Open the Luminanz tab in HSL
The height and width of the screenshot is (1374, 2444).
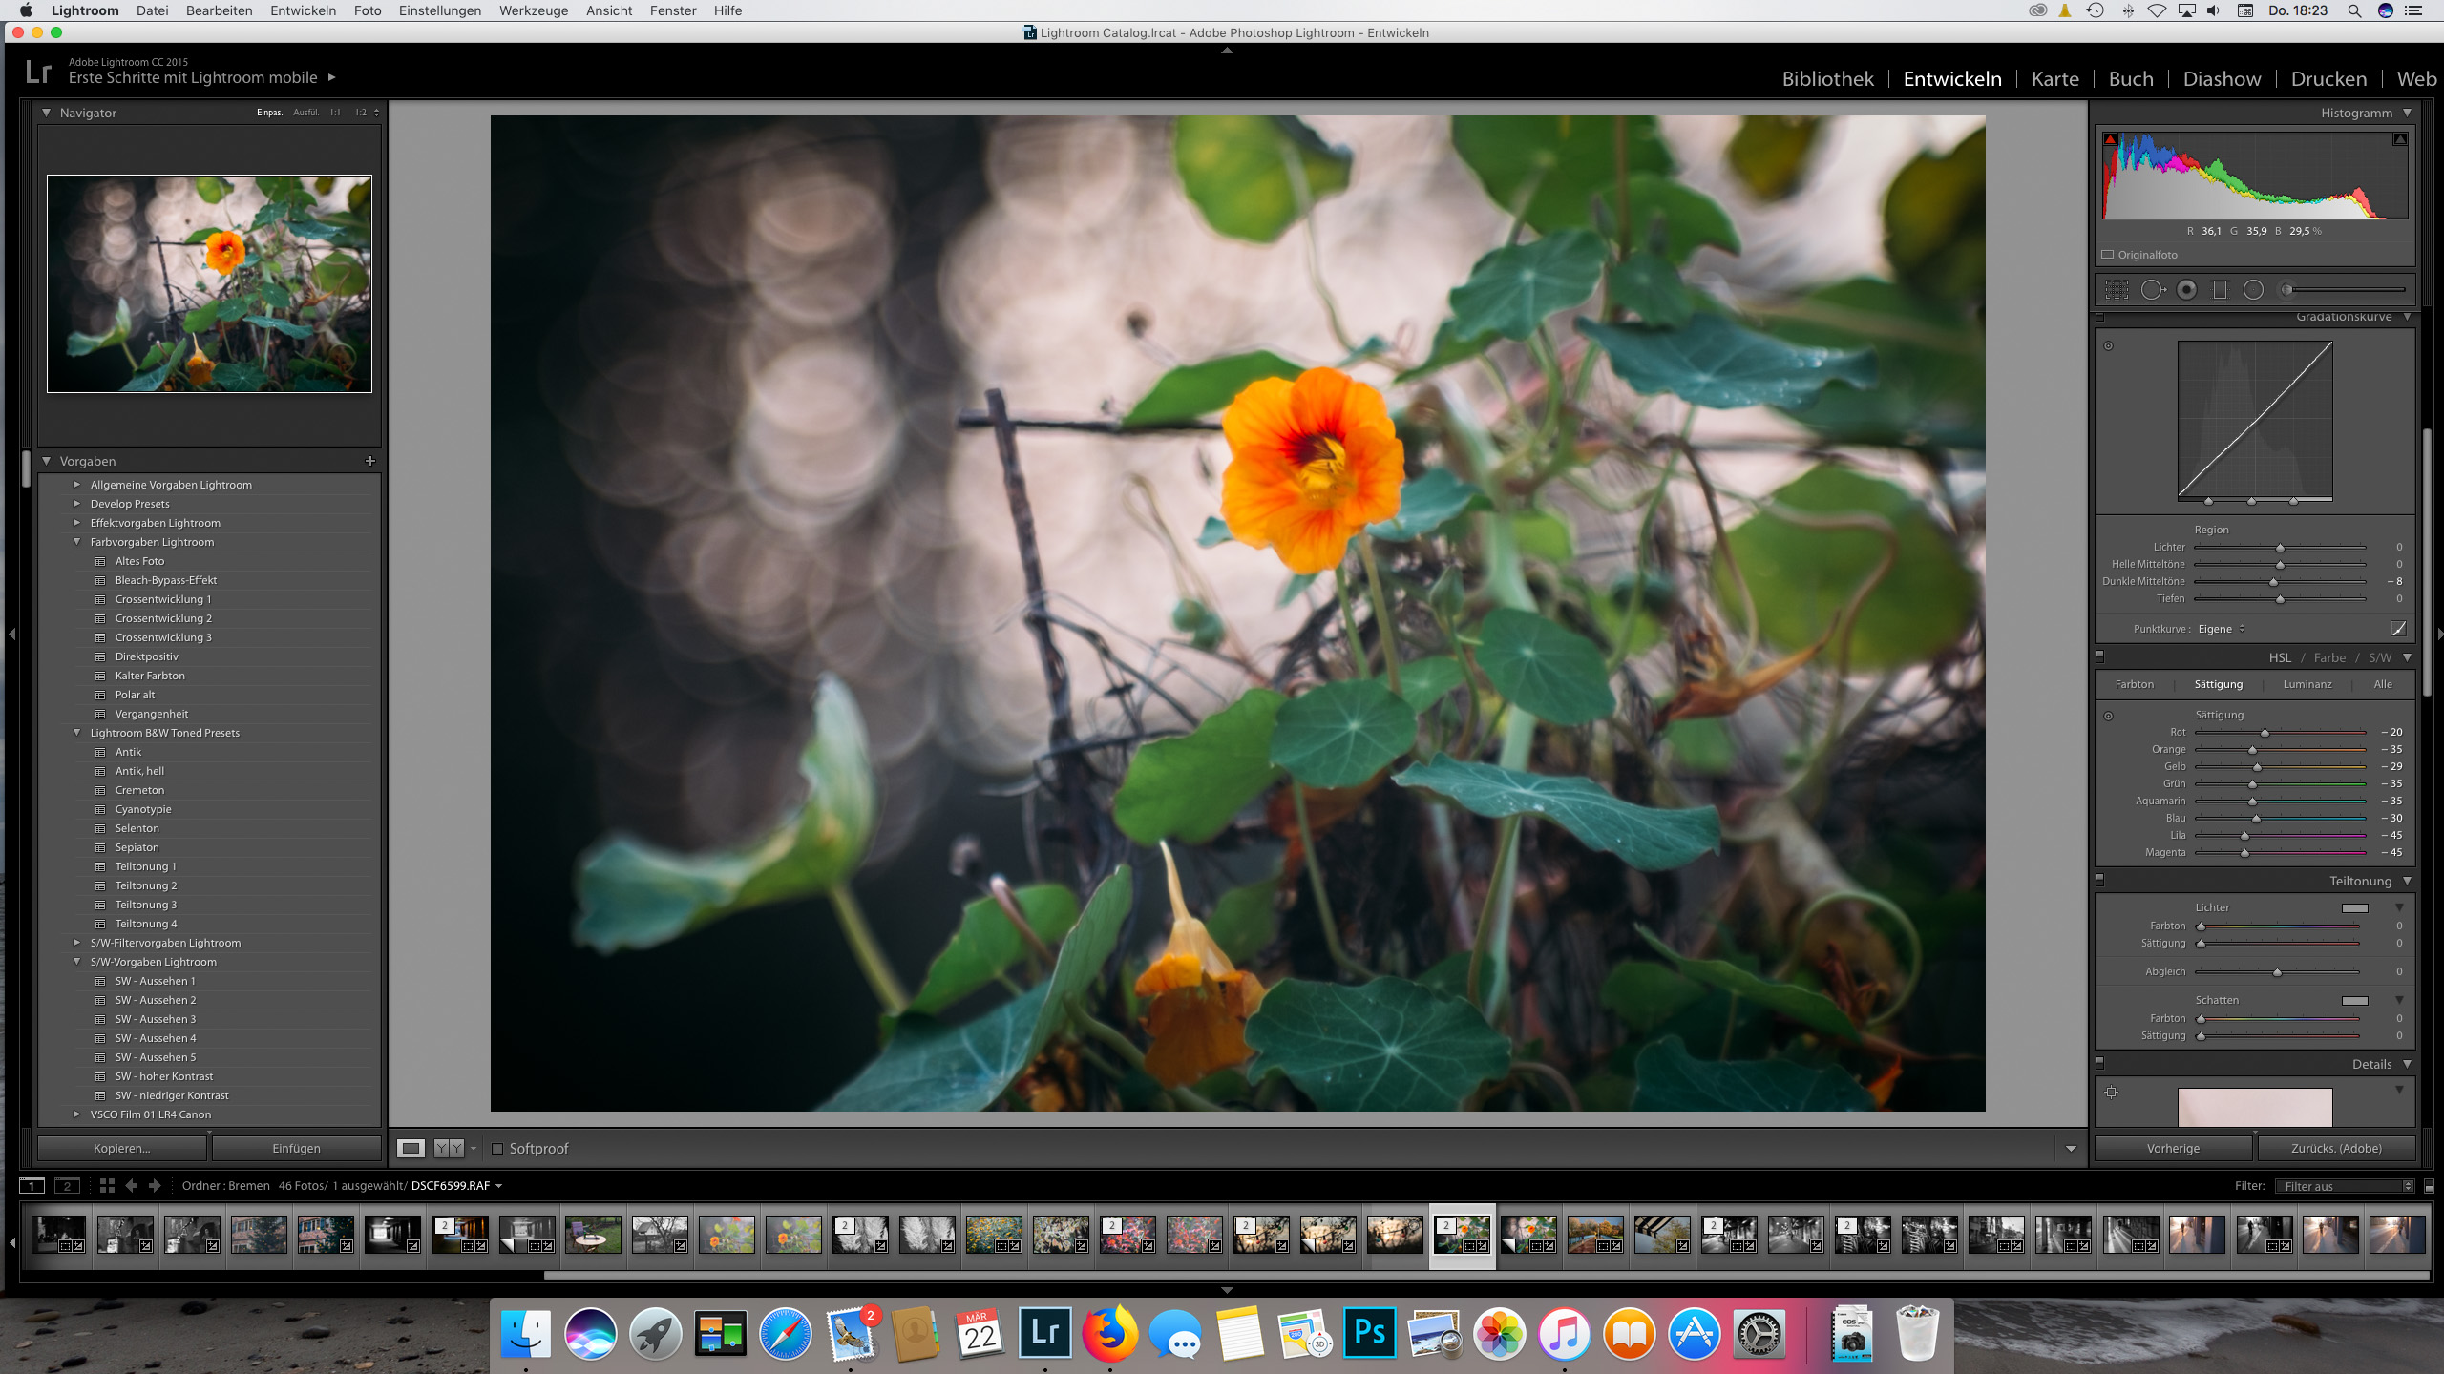(x=2307, y=684)
